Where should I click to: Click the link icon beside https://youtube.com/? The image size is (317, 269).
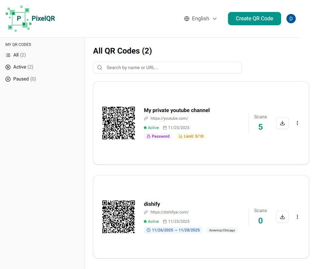146,118
